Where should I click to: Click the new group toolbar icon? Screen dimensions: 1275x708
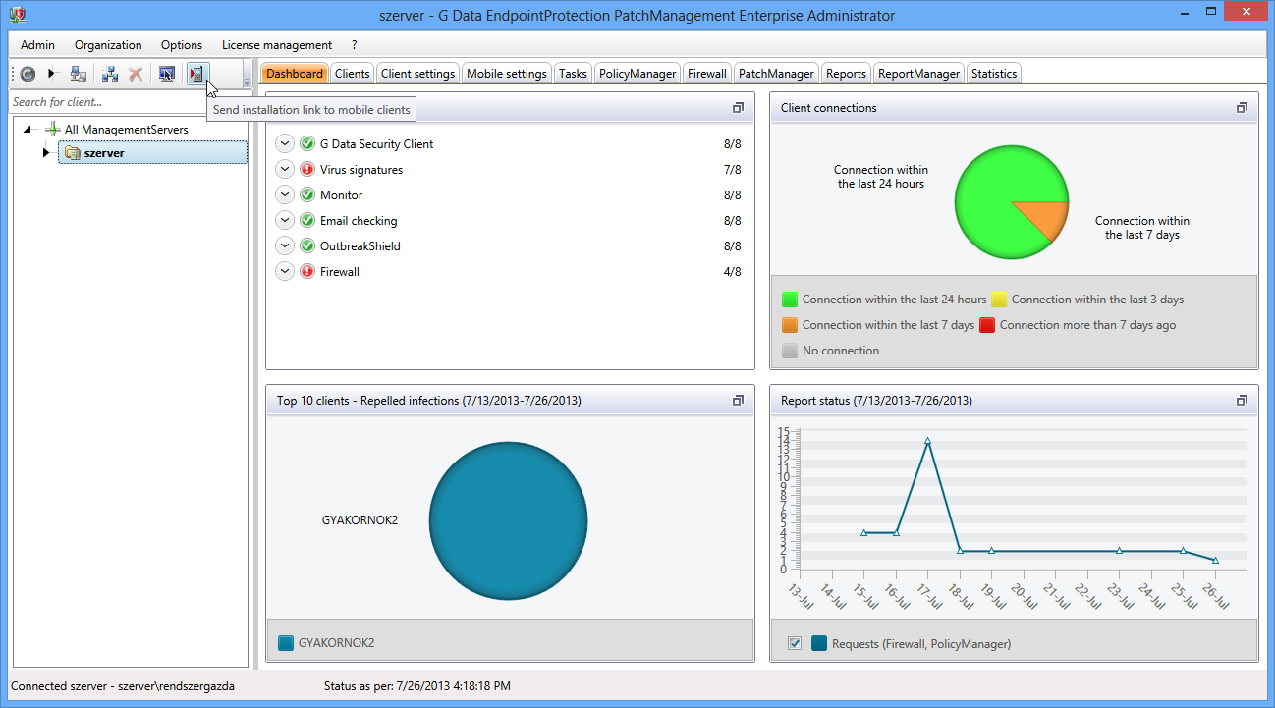(x=110, y=74)
